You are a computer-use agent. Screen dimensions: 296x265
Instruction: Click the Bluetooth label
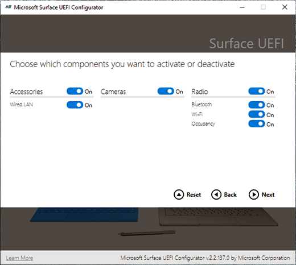point(202,105)
